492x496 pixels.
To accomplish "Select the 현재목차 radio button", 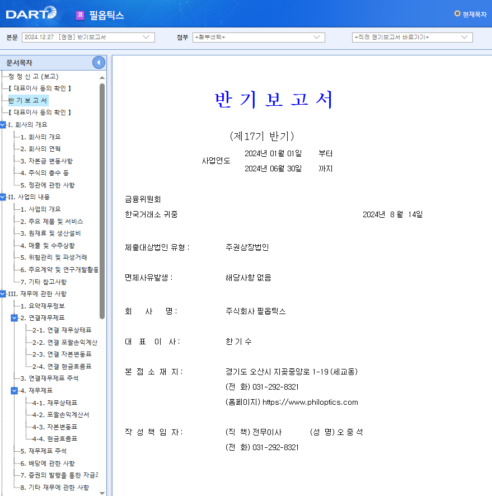I will coord(457,13).
